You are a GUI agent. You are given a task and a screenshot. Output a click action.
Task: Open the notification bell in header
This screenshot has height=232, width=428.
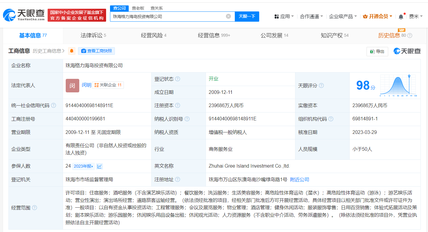[x=401, y=17]
